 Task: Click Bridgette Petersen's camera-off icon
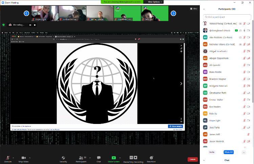pyautogui.click(x=249, y=86)
